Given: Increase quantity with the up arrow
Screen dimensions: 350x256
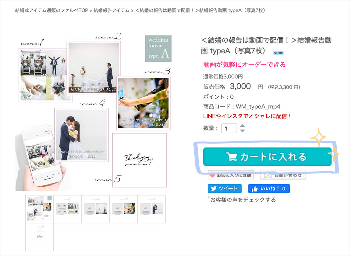Looking at the screenshot, I should pyautogui.click(x=242, y=126).
